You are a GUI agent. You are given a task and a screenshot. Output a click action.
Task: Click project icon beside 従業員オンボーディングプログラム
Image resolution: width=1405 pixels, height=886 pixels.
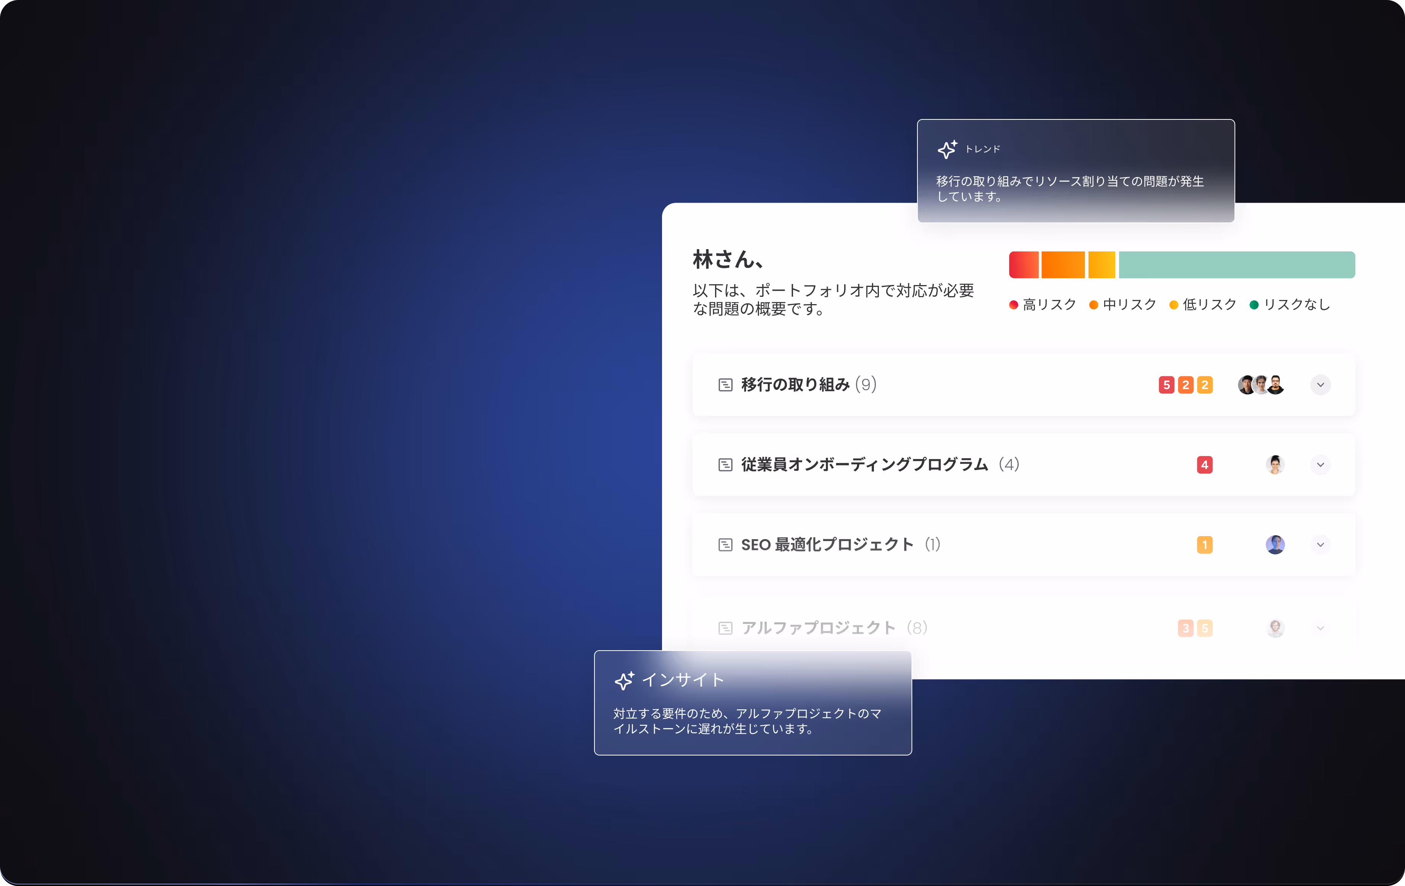725,465
